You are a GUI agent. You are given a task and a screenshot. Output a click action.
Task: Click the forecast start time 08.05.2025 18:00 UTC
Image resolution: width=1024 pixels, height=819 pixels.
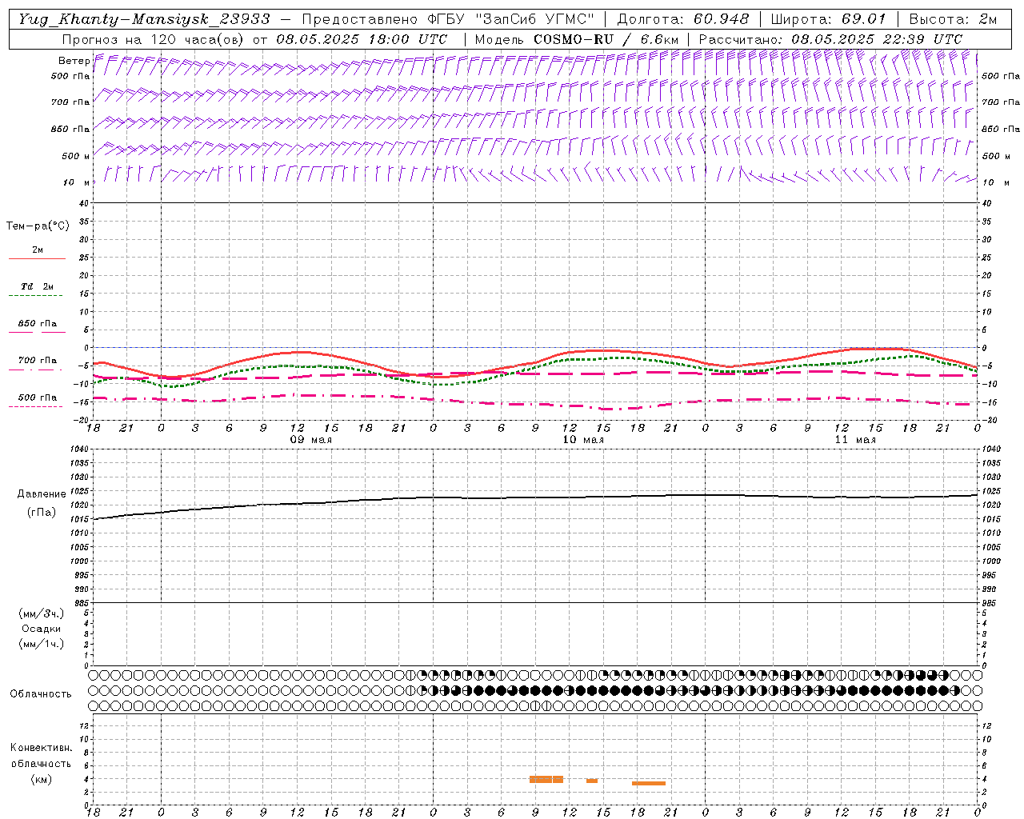coord(362,39)
